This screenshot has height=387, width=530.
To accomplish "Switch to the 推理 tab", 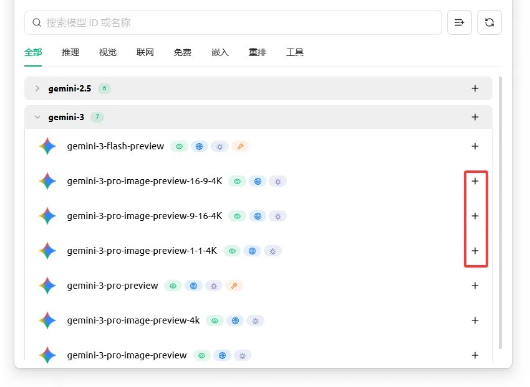I will click(x=70, y=52).
